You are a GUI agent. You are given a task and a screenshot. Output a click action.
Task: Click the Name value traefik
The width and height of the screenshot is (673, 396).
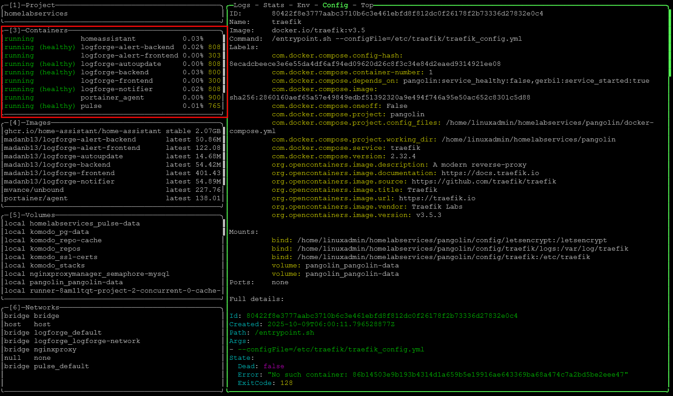[x=287, y=22]
